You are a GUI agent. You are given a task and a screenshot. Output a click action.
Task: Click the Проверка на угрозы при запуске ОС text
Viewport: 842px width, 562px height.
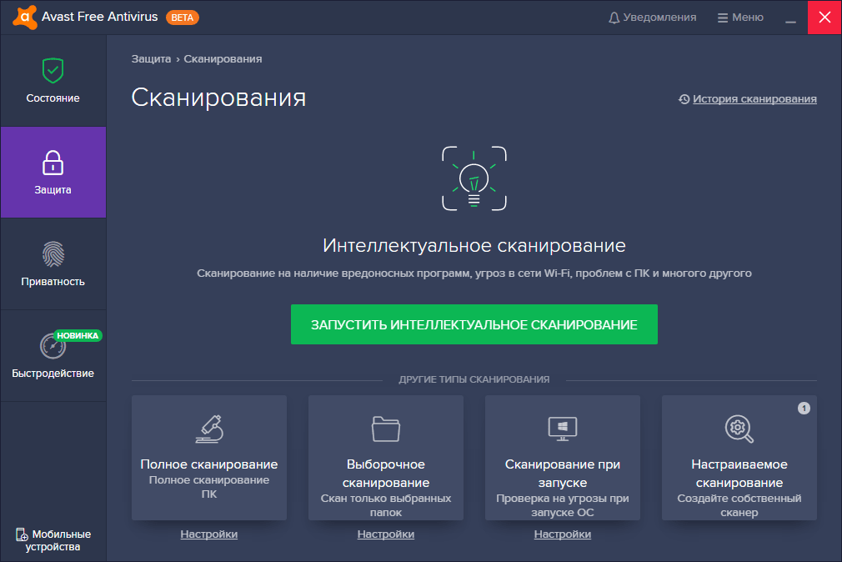[563, 505]
